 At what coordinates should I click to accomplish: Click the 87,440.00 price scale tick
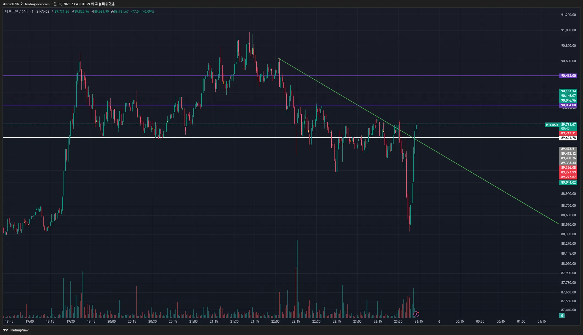568,310
